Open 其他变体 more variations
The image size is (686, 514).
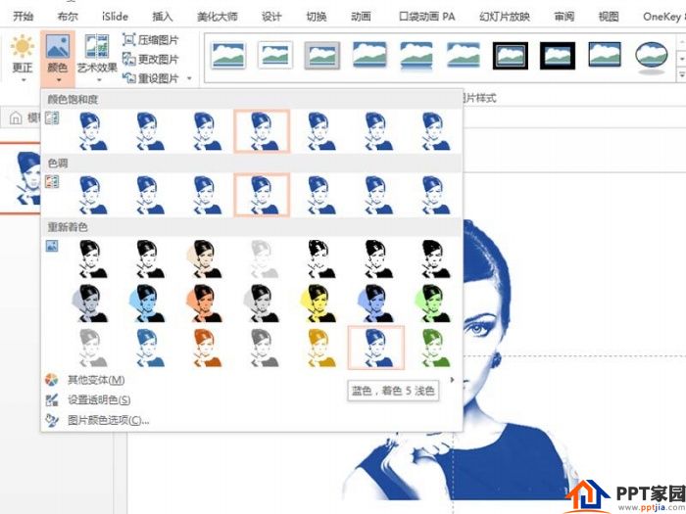(x=96, y=380)
